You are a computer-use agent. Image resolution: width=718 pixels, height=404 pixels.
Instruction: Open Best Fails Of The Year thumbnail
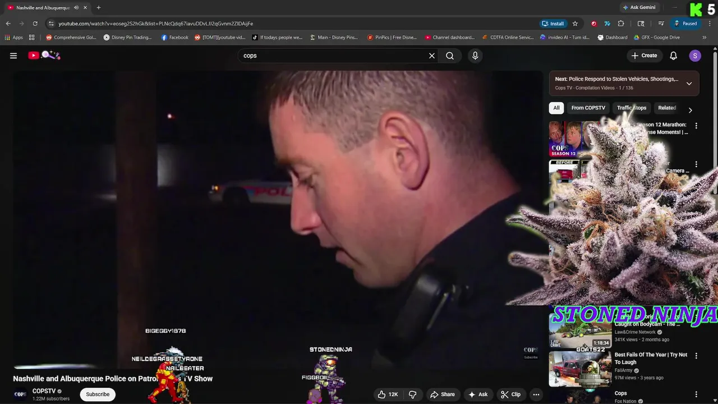click(580, 369)
